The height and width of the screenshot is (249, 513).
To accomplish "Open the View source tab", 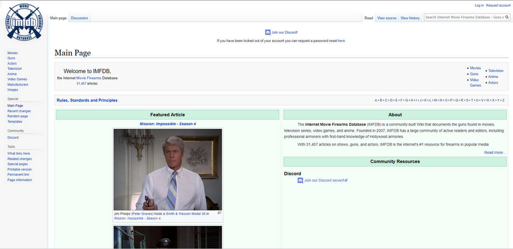I will (x=386, y=18).
